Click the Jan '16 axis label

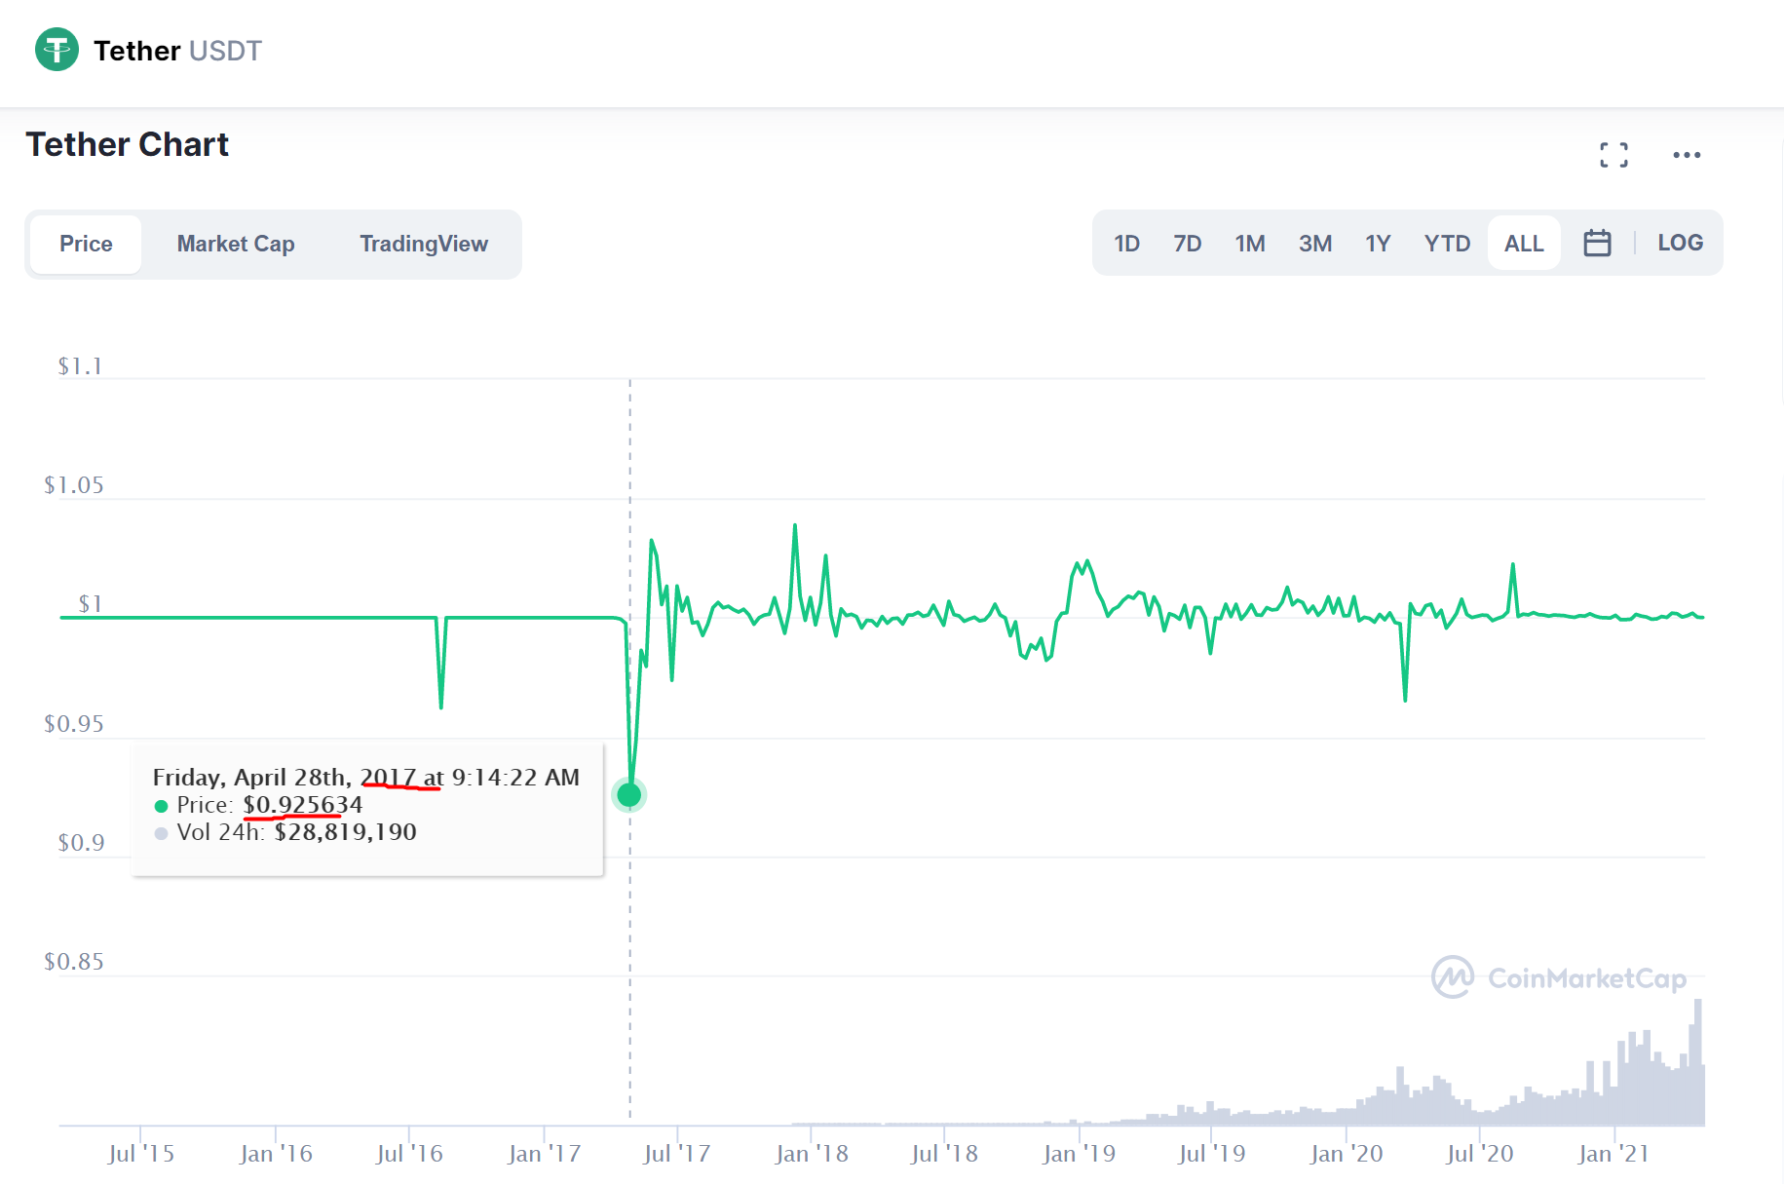pos(276,1154)
